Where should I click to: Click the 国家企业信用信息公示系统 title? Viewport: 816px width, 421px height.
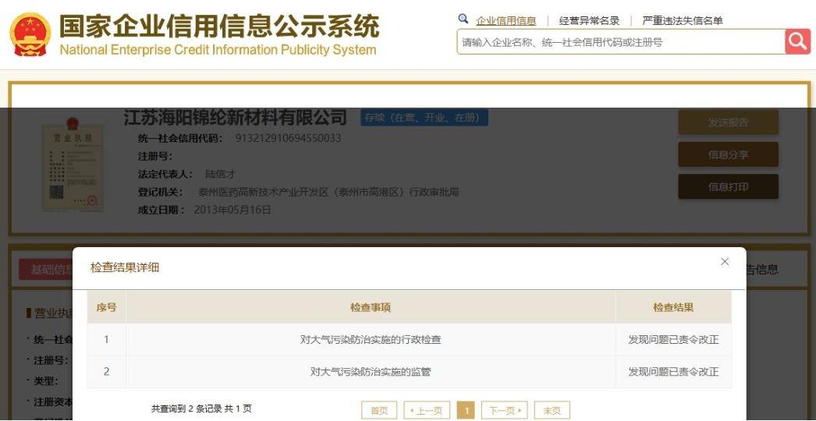coord(219,26)
